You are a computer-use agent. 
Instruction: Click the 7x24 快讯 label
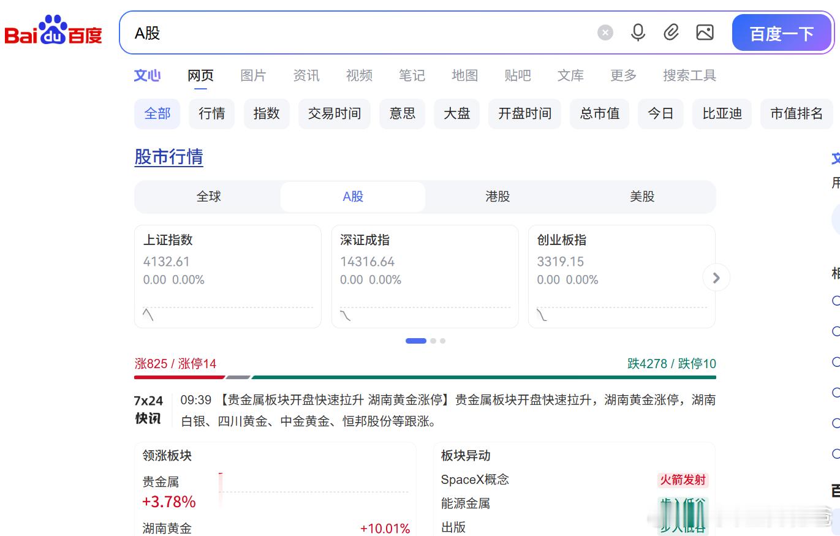[148, 410]
